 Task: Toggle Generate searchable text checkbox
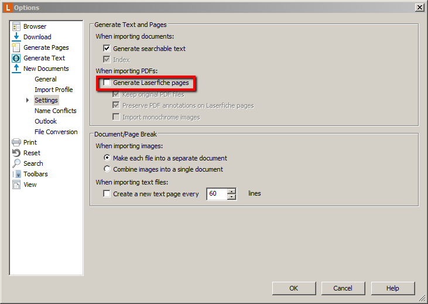(x=107, y=49)
